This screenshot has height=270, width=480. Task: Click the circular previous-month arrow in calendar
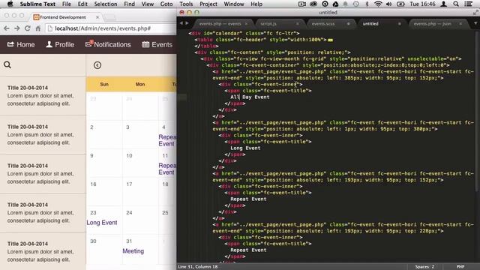[x=97, y=65]
